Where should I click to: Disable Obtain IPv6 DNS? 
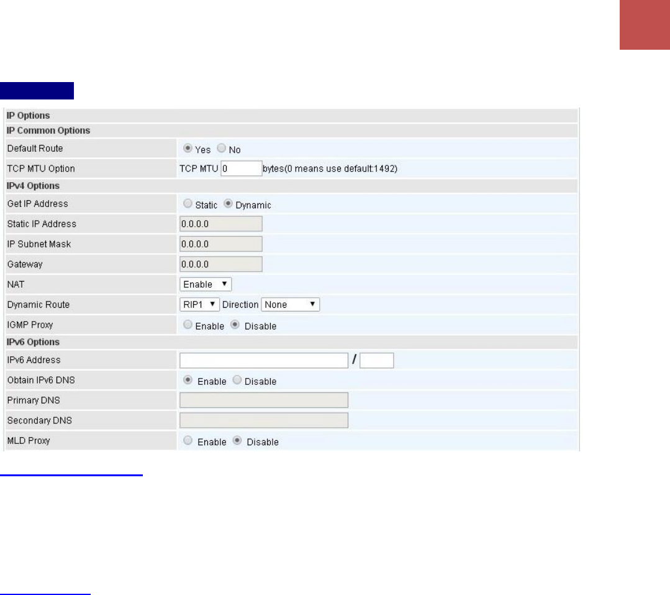tap(237, 380)
